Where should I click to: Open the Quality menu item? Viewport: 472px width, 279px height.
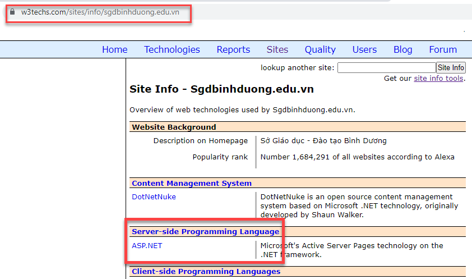click(320, 49)
